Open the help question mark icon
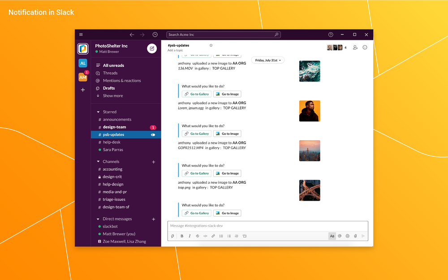The height and width of the screenshot is (280, 448). coord(331,34)
